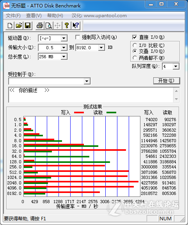Open the 队列深度 queue depth dropdown
188x225 pixels.
click(x=176, y=66)
